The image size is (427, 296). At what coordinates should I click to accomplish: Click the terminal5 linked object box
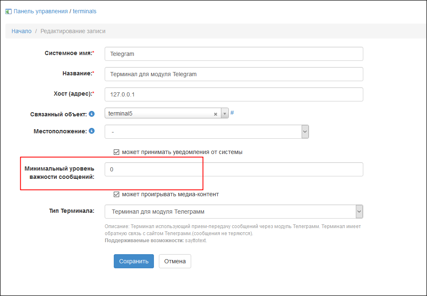159,113
